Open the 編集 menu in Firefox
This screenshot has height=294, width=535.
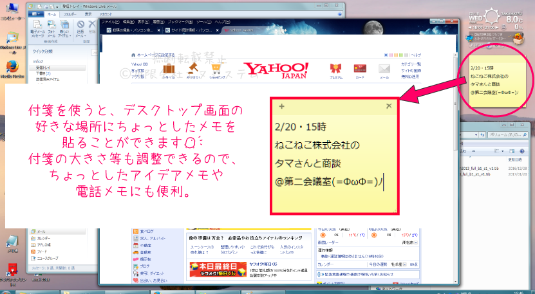point(129,22)
